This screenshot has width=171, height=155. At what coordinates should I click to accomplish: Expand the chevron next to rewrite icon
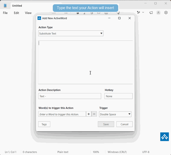(x=143, y=12)
